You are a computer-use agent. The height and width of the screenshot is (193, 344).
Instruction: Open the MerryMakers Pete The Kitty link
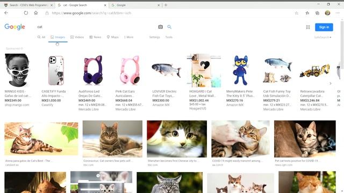point(240,93)
